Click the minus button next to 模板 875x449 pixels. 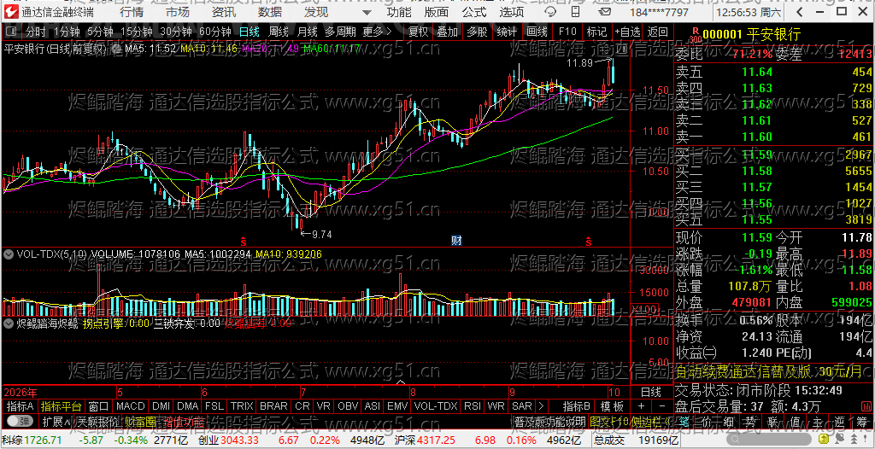[662, 406]
